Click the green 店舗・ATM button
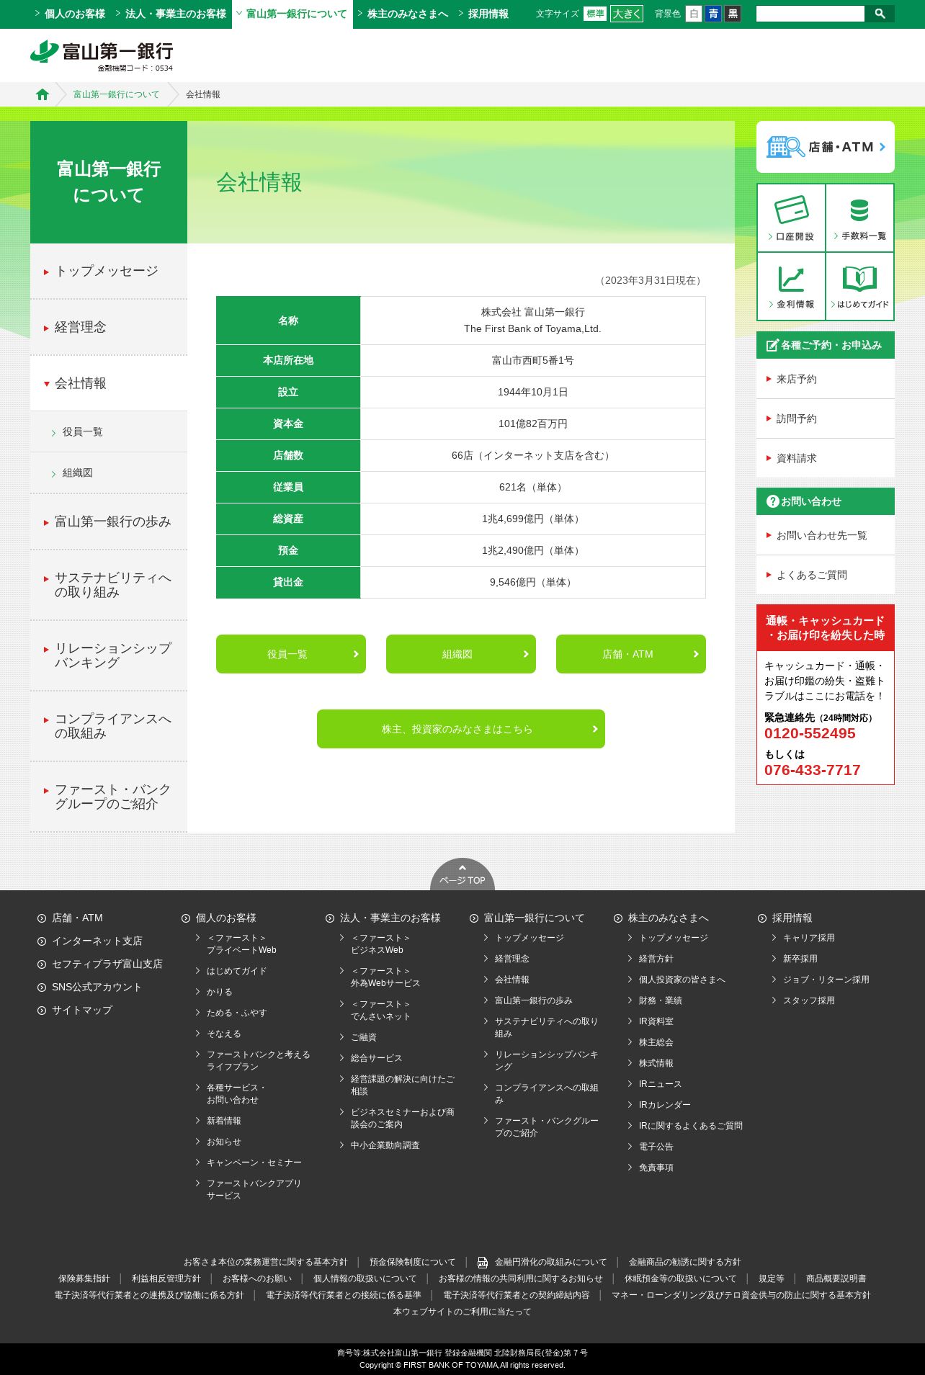 631,654
